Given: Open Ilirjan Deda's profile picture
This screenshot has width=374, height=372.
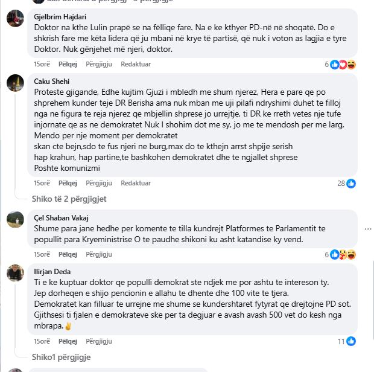Looking at the screenshot, I should 15,273.
